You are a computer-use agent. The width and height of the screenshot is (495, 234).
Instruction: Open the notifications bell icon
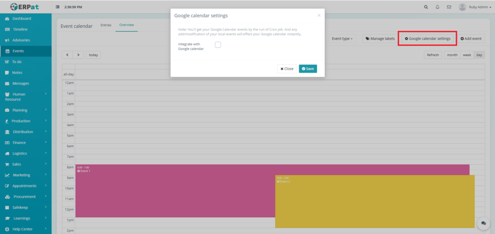click(437, 7)
